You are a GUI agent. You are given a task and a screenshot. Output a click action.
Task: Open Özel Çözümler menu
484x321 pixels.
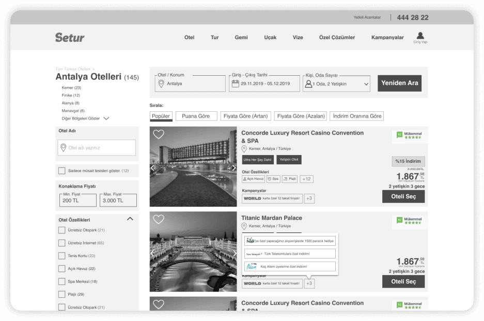pyautogui.click(x=337, y=38)
